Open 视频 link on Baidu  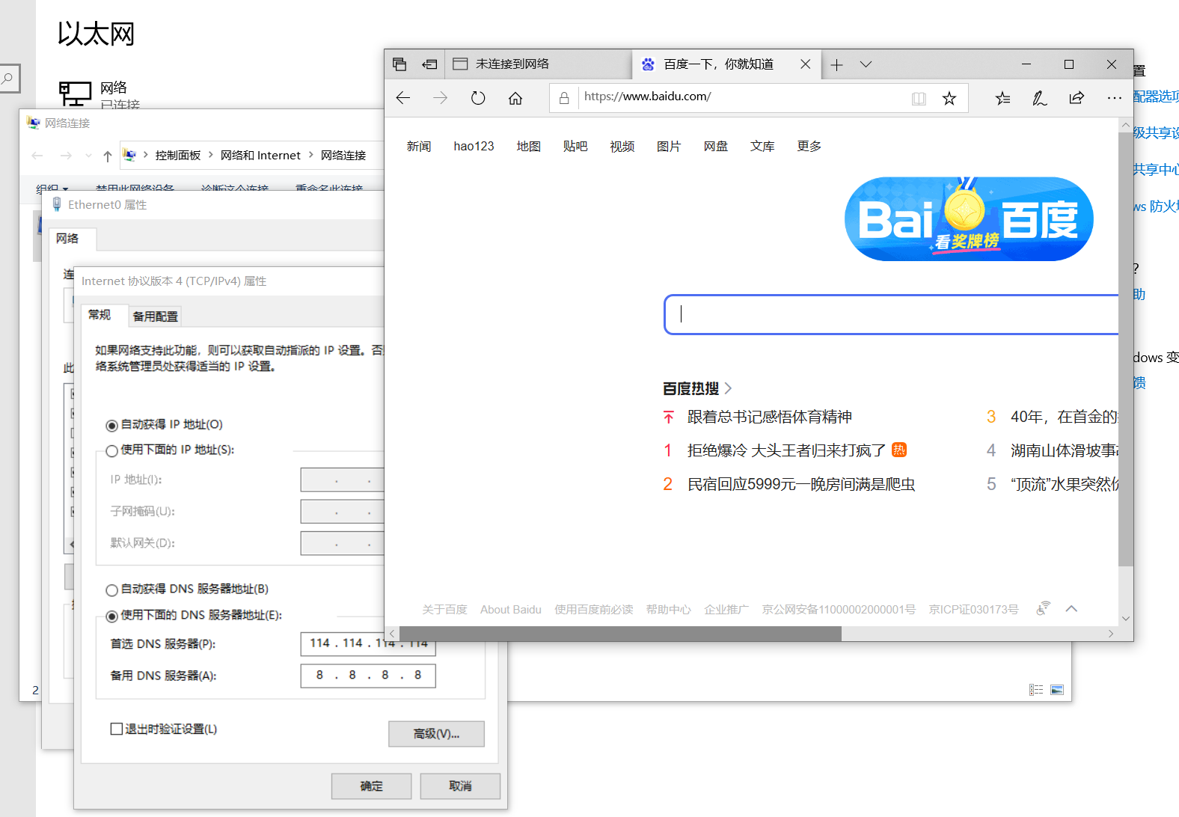[622, 147]
